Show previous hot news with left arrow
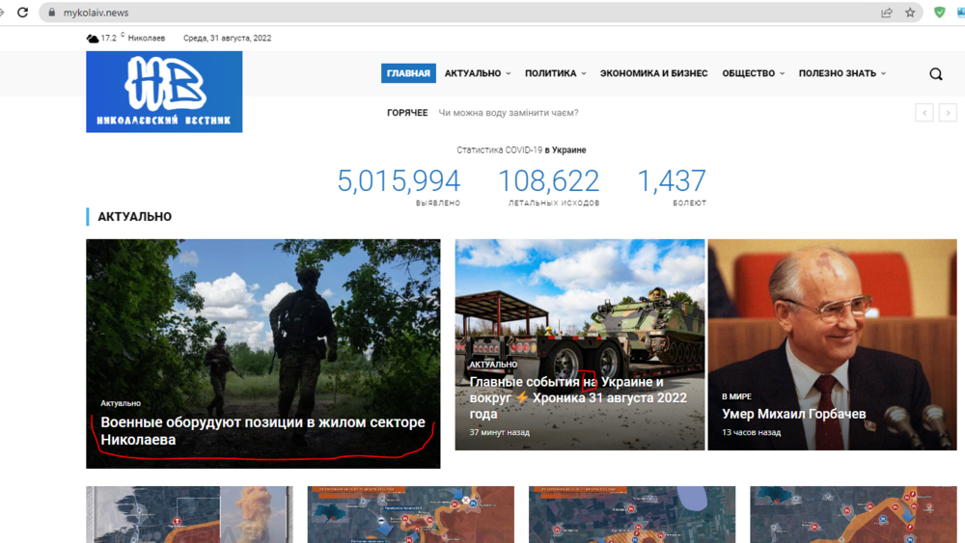 coord(924,113)
